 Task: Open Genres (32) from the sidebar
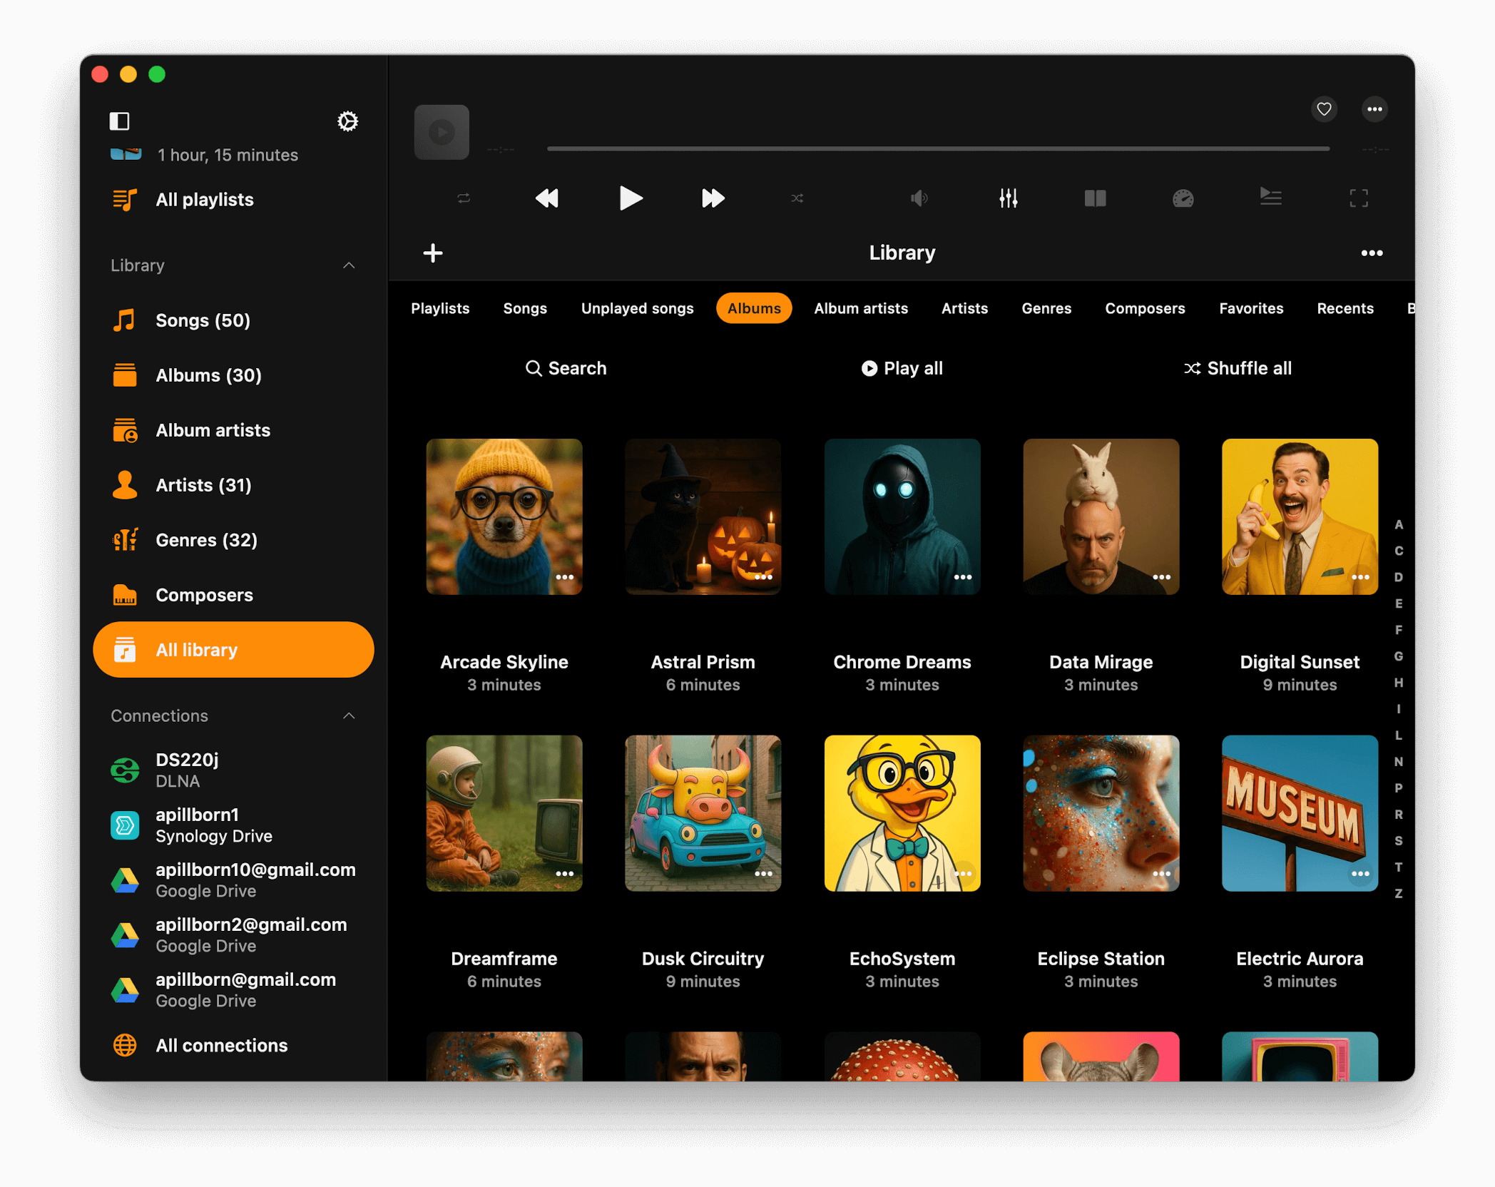coord(206,540)
